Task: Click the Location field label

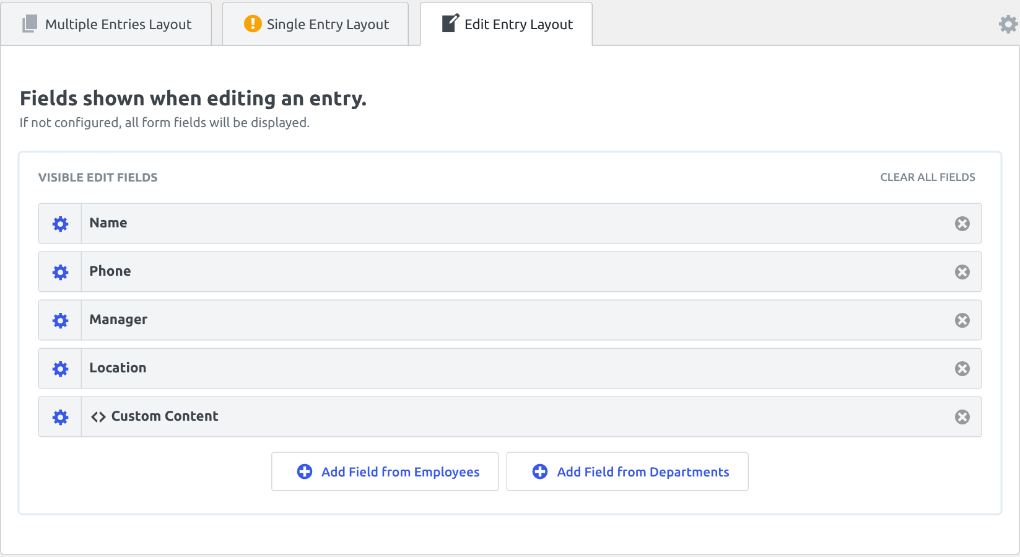Action: 118,368
